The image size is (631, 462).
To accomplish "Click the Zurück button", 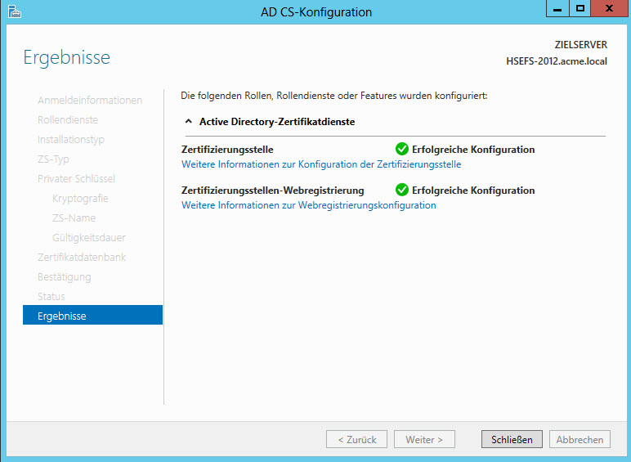I will [x=357, y=439].
